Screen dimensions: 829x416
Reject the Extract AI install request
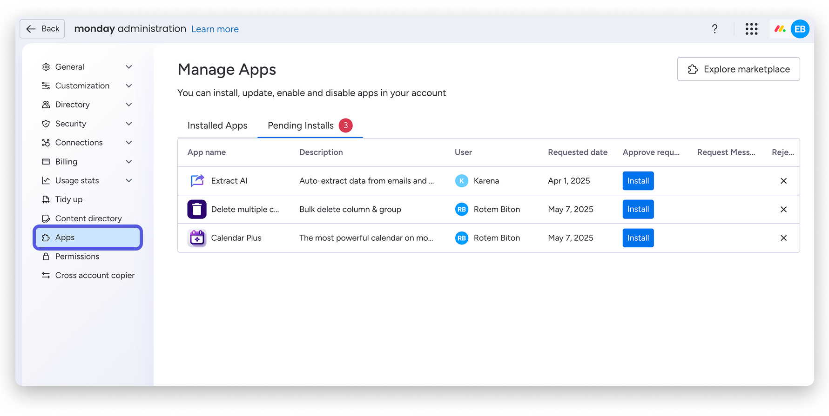[x=783, y=181]
